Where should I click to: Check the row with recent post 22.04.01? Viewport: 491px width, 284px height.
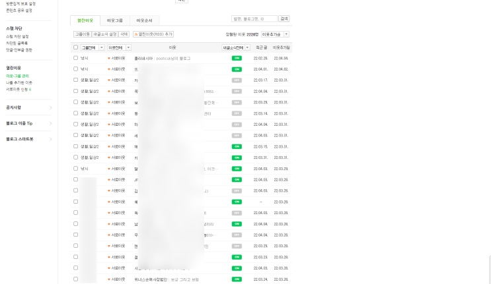pos(75,69)
